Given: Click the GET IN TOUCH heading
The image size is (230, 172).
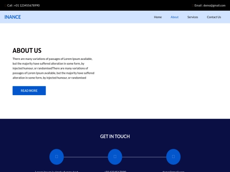Looking at the screenshot, I should 115,136.
